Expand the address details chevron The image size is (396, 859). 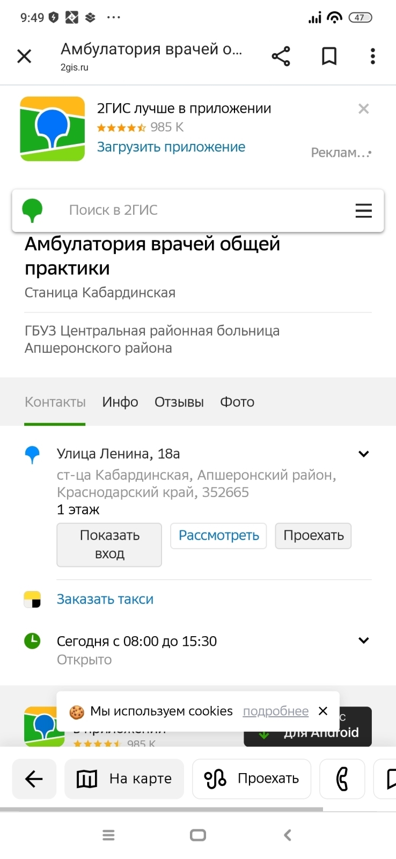[x=363, y=454]
